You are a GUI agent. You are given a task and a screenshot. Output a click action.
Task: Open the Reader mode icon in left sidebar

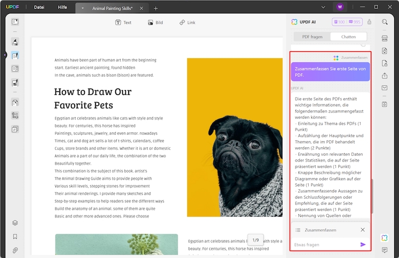[x=15, y=22]
